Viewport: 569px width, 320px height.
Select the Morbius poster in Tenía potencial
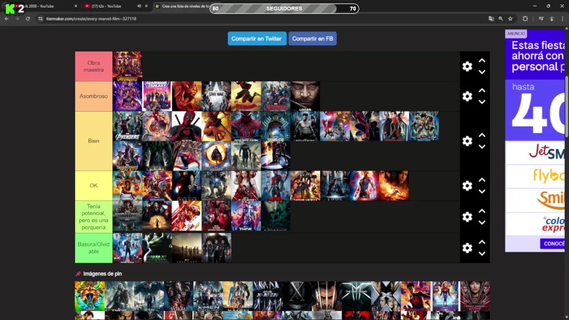[x=276, y=216]
